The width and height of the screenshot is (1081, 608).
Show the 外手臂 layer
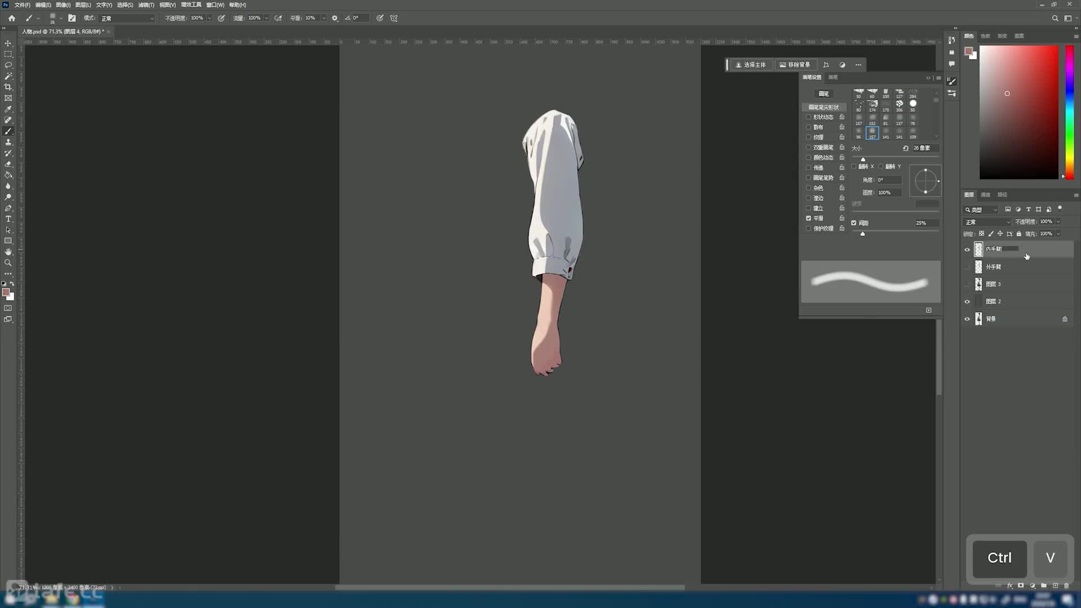pyautogui.click(x=967, y=267)
